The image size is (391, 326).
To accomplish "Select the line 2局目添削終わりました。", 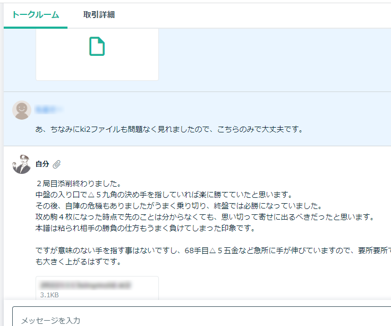I will (79, 183).
